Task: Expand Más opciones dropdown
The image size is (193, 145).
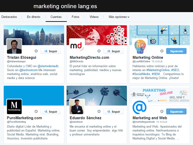Action: (x=119, y=17)
